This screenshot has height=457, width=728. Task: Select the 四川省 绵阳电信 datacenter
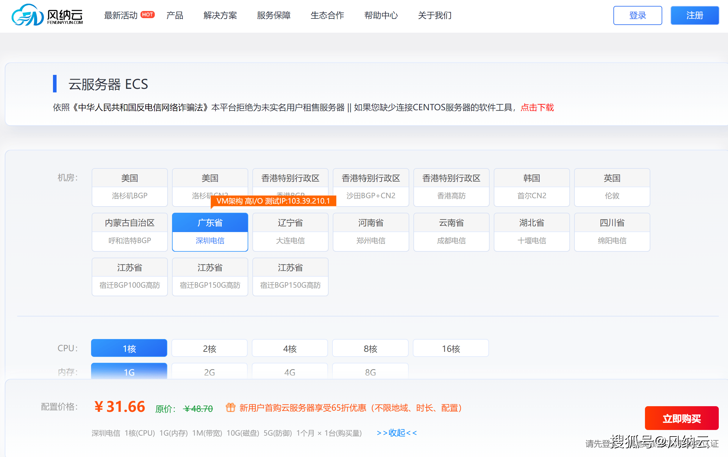click(x=612, y=232)
